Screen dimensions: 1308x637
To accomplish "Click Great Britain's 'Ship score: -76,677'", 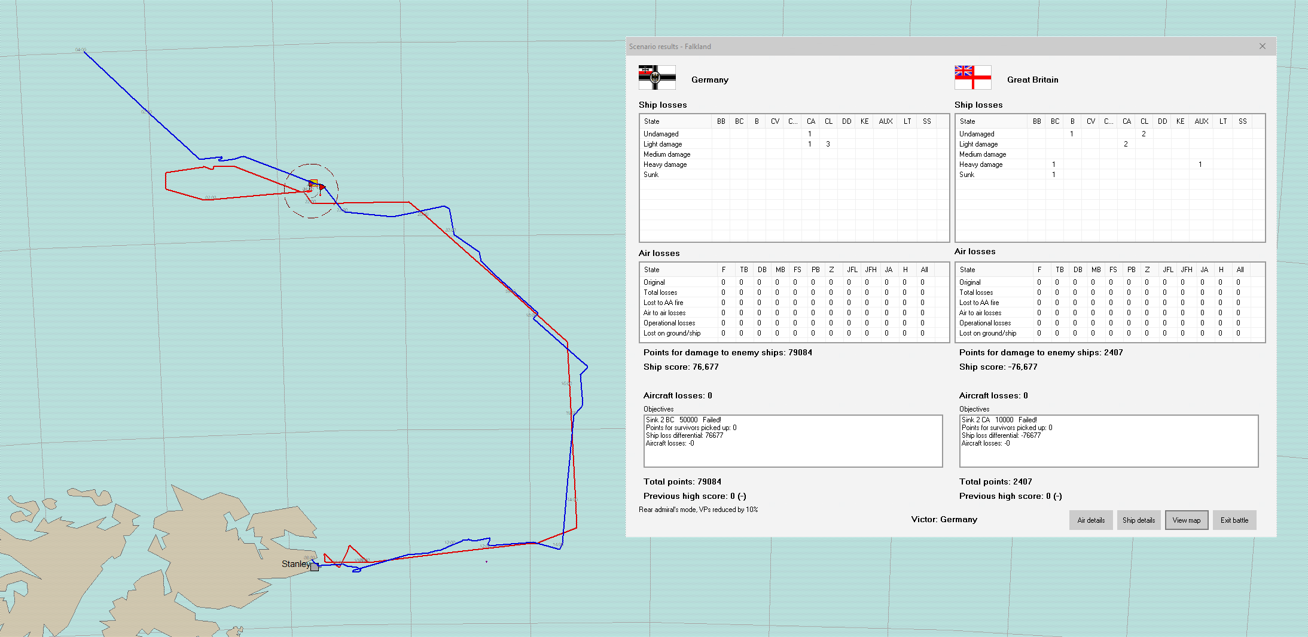I will coord(998,367).
